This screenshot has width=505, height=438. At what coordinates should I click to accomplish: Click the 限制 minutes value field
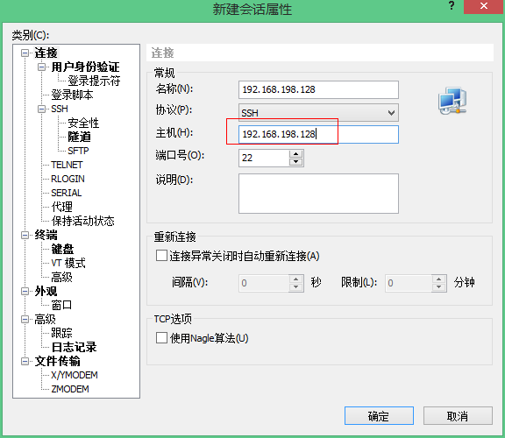coord(409,283)
